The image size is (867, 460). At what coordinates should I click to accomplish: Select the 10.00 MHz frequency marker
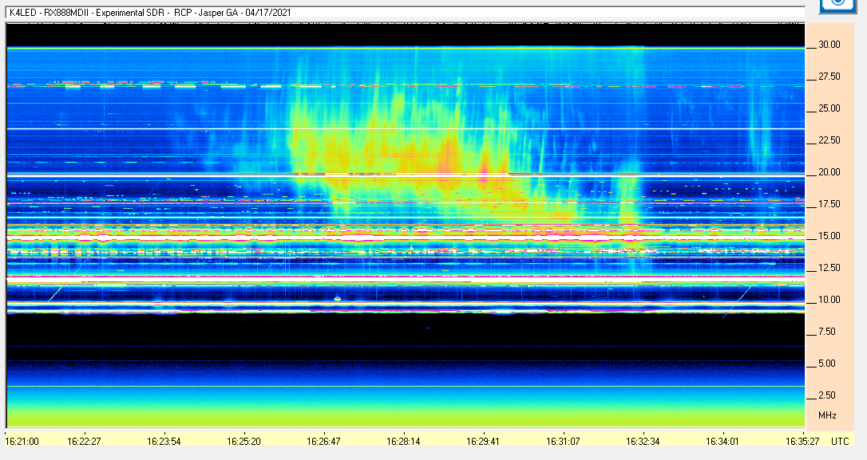tap(831, 301)
